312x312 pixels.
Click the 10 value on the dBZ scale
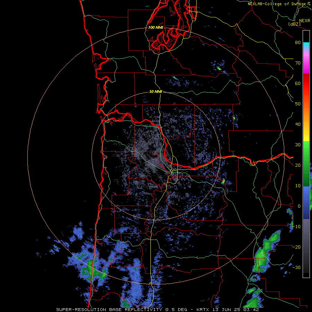tap(298, 186)
